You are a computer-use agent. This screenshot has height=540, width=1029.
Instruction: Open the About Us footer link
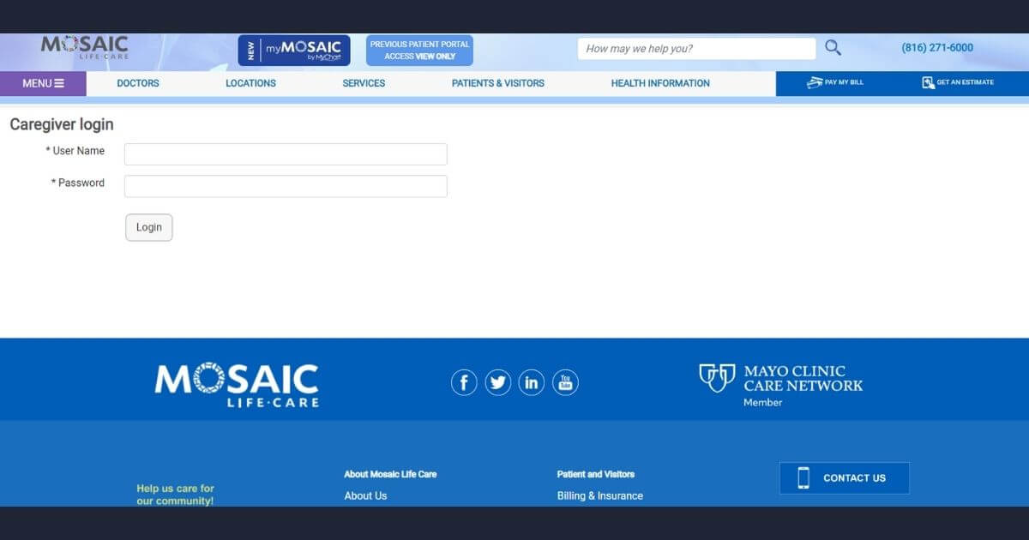click(365, 495)
